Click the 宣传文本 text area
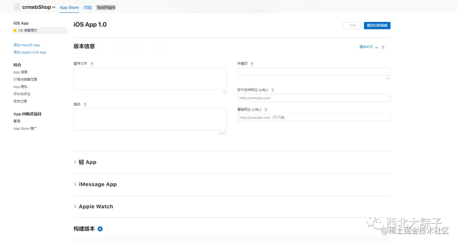This screenshot has height=243, width=457. (150, 79)
